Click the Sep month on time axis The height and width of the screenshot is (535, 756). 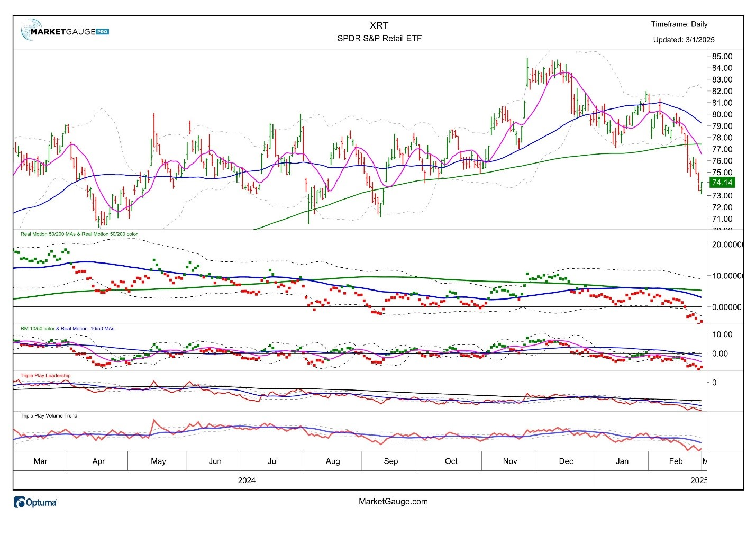click(x=391, y=461)
